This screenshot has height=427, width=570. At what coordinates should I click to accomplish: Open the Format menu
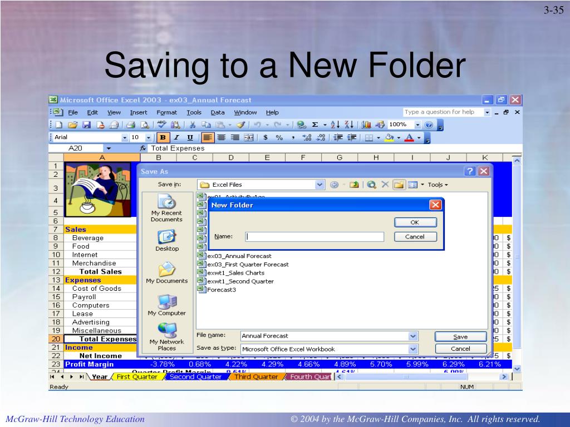tap(166, 112)
